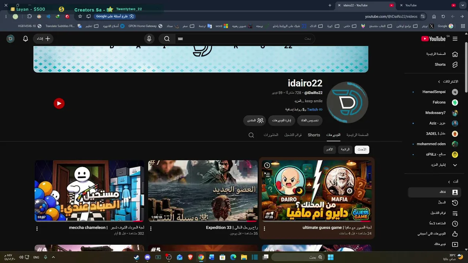This screenshot has height=263, width=468.
Task: Bookmark this page with the star icon
Action: click(80, 16)
